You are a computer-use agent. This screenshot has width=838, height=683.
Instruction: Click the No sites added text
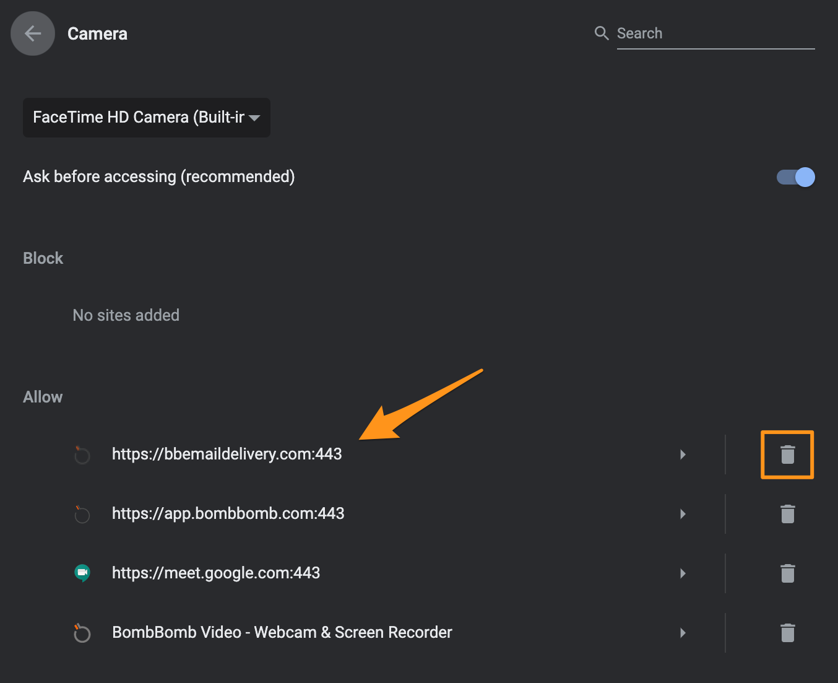126,315
